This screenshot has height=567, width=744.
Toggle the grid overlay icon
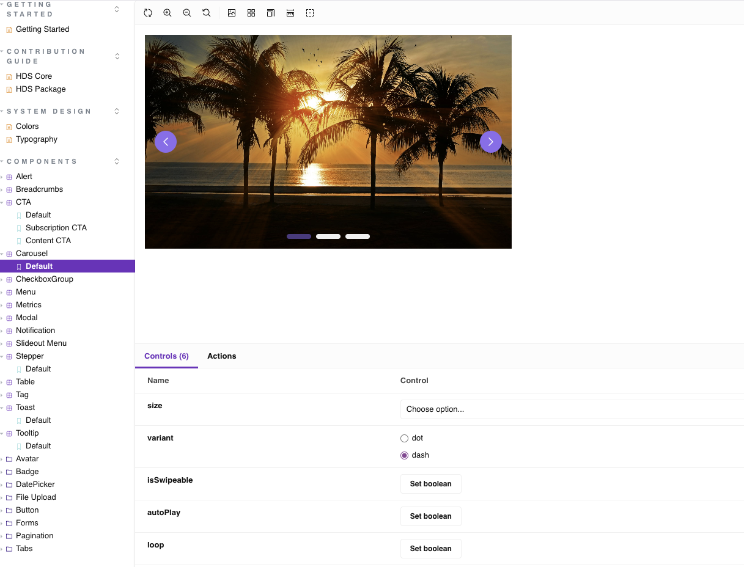click(x=251, y=13)
